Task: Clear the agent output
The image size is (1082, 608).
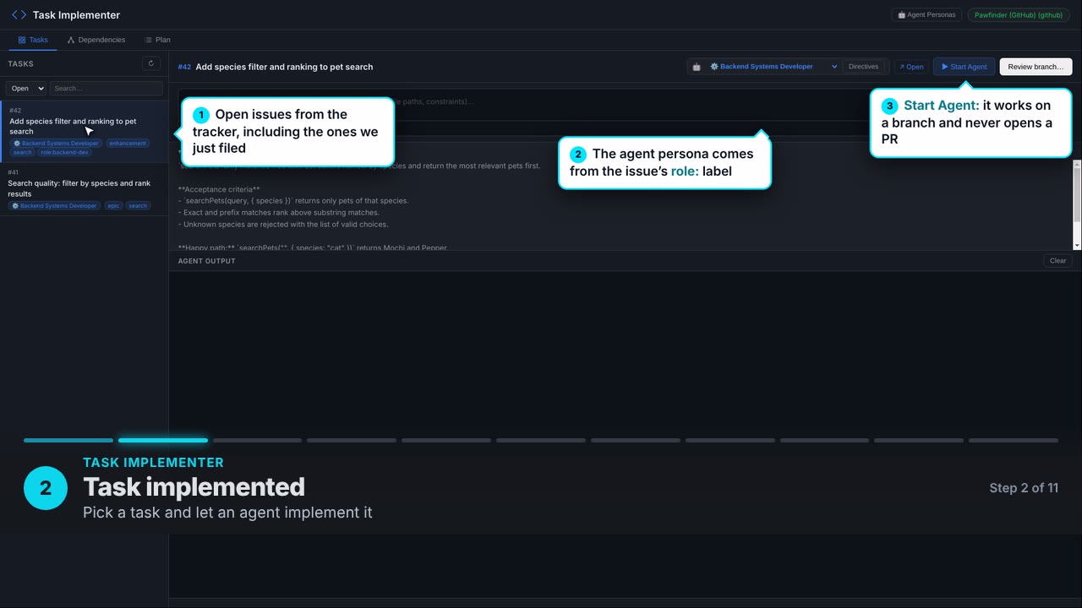Action: [1057, 261]
